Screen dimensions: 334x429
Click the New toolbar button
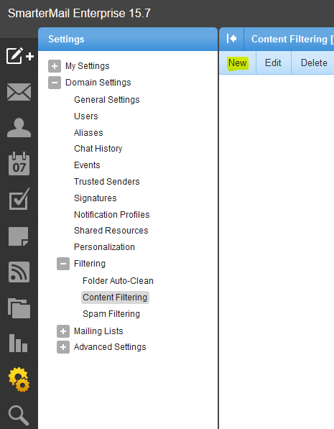[238, 63]
